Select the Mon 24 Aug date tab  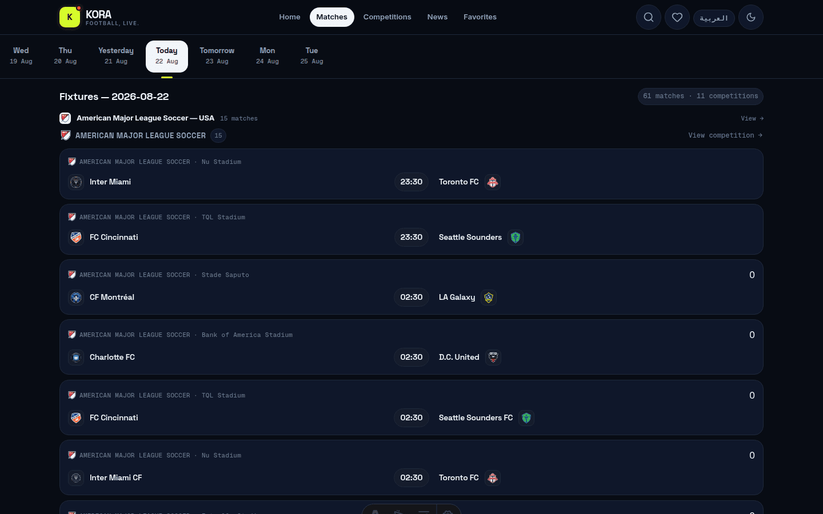point(267,56)
